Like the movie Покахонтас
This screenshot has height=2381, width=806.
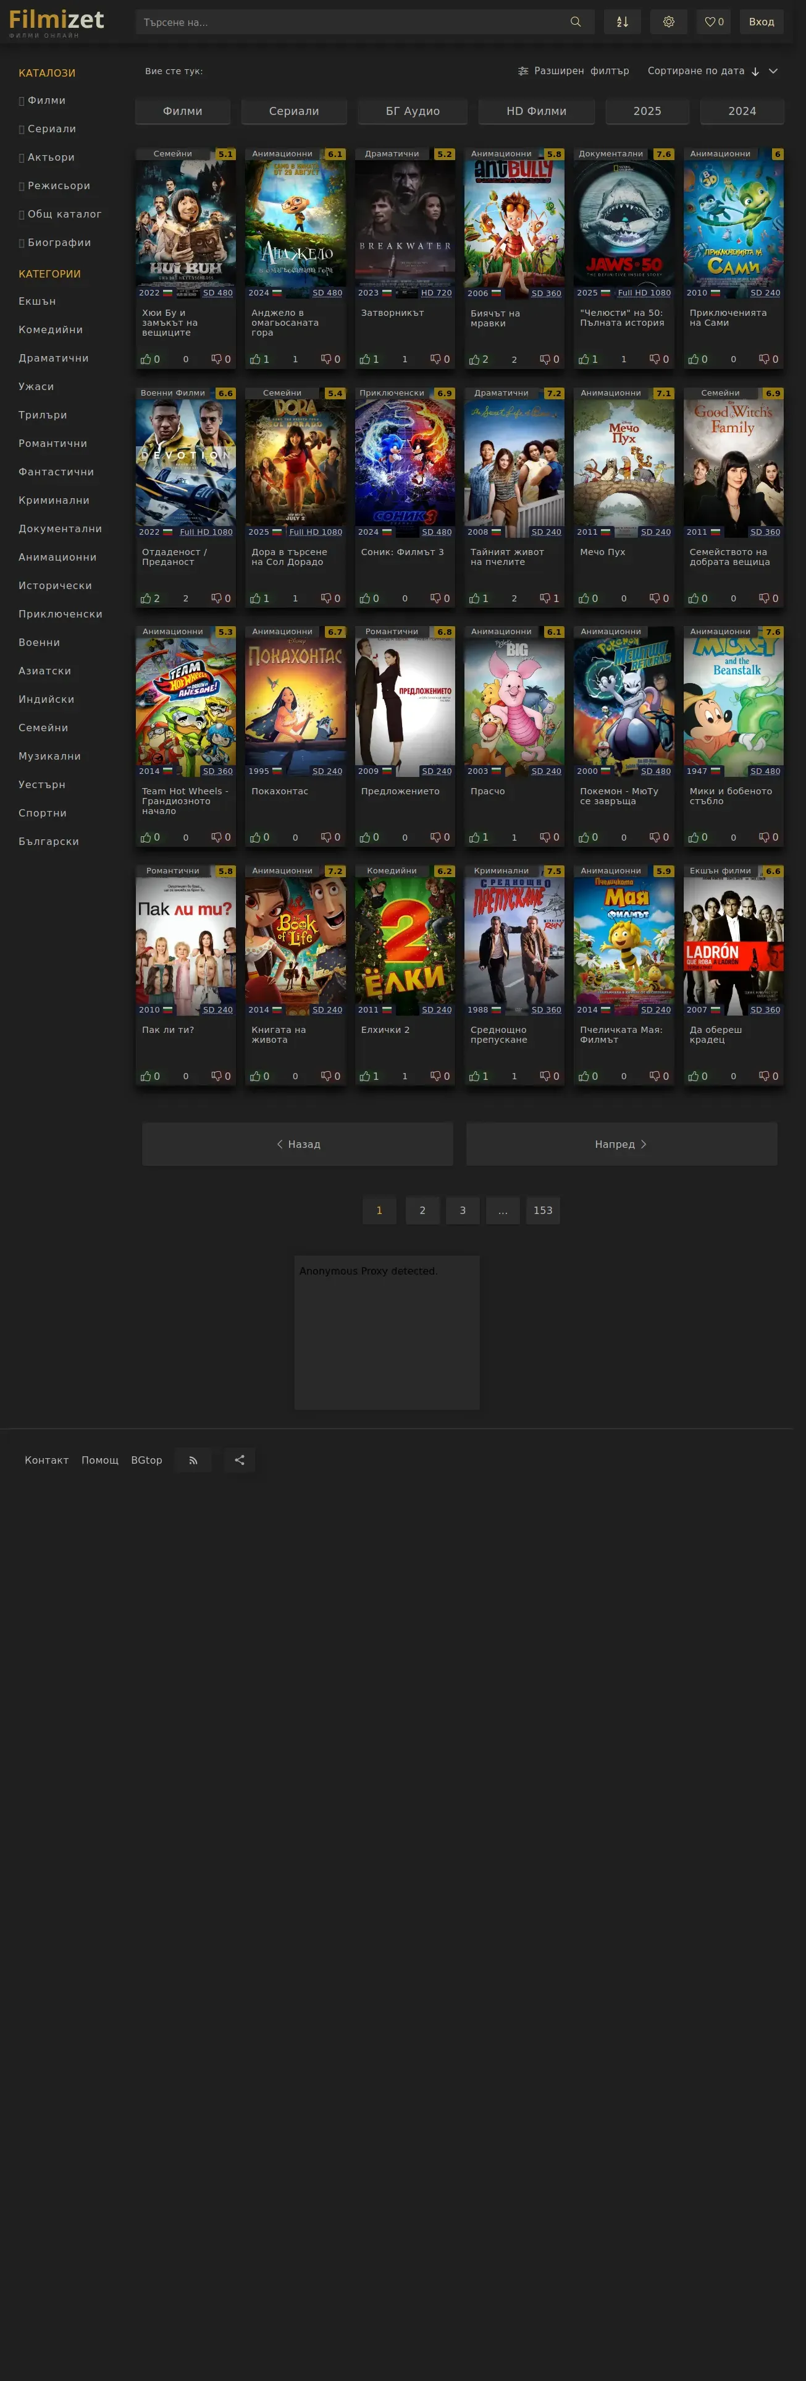tap(256, 838)
